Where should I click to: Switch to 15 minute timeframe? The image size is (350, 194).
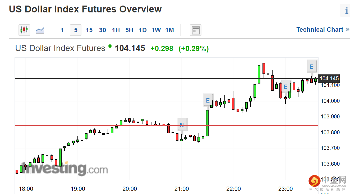tap(89, 30)
